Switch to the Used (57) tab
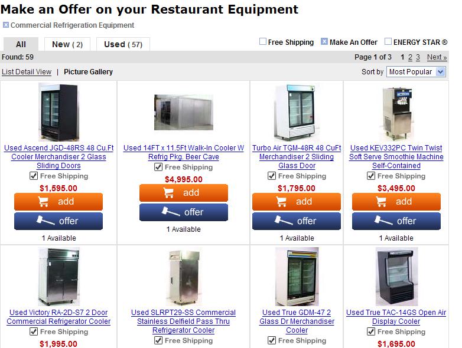Viewport: 462px width, 348px height. click(123, 44)
